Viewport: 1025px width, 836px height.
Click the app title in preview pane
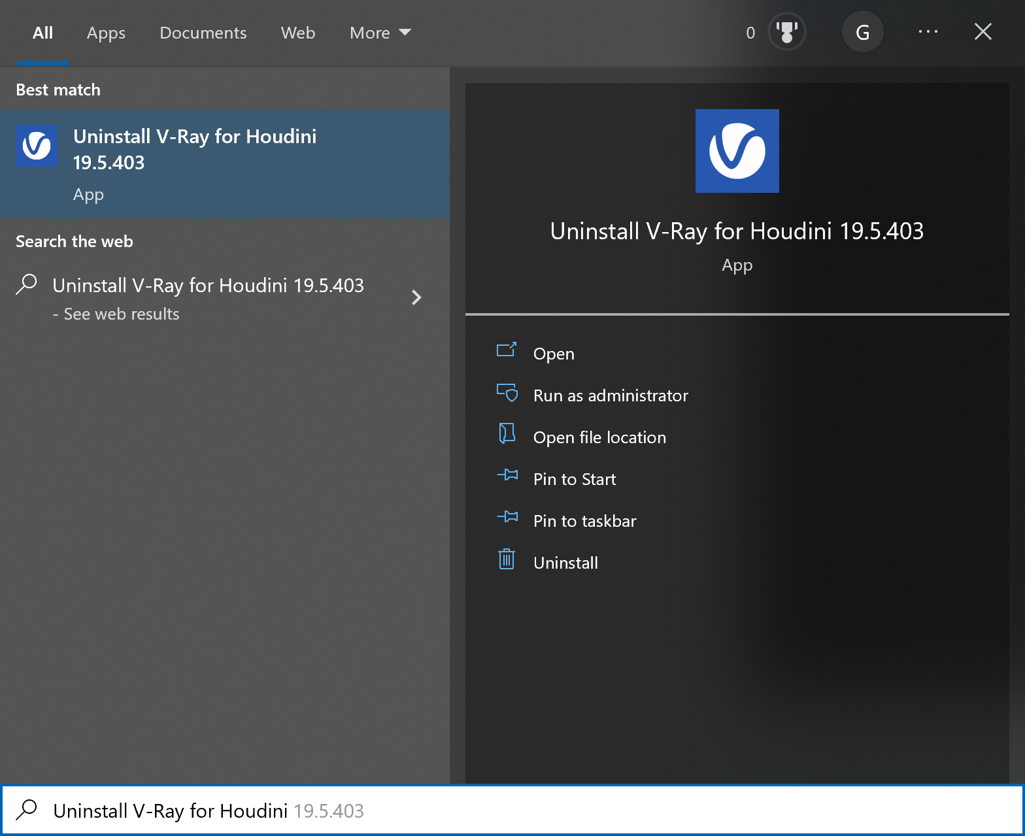[737, 231]
